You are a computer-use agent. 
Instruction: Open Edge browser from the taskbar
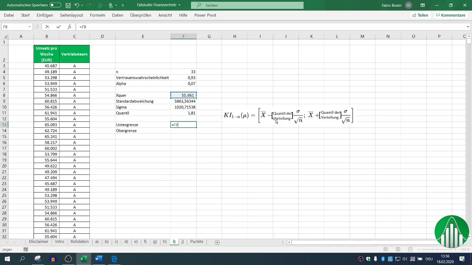pos(114,259)
